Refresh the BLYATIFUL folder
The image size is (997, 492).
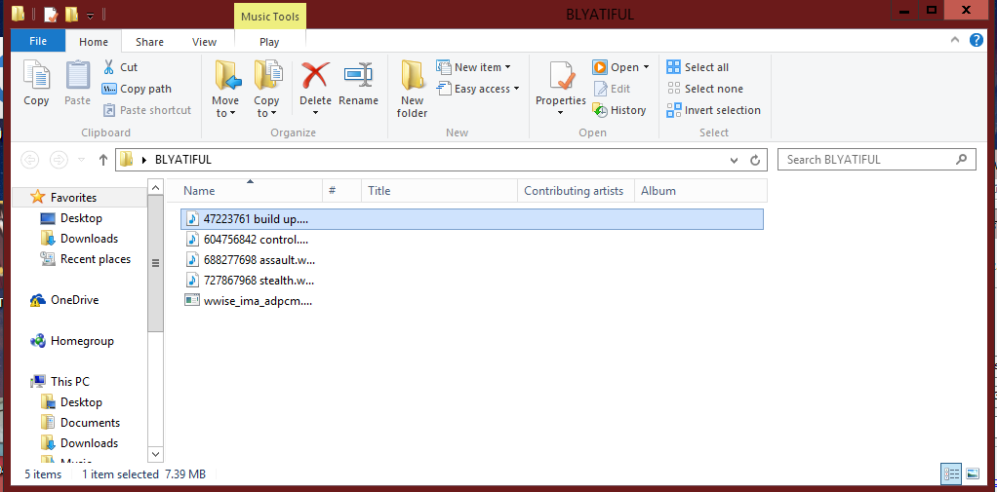coord(755,160)
